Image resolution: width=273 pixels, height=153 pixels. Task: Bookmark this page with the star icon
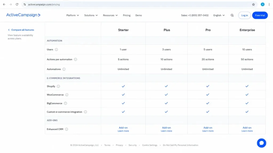click(253, 5)
